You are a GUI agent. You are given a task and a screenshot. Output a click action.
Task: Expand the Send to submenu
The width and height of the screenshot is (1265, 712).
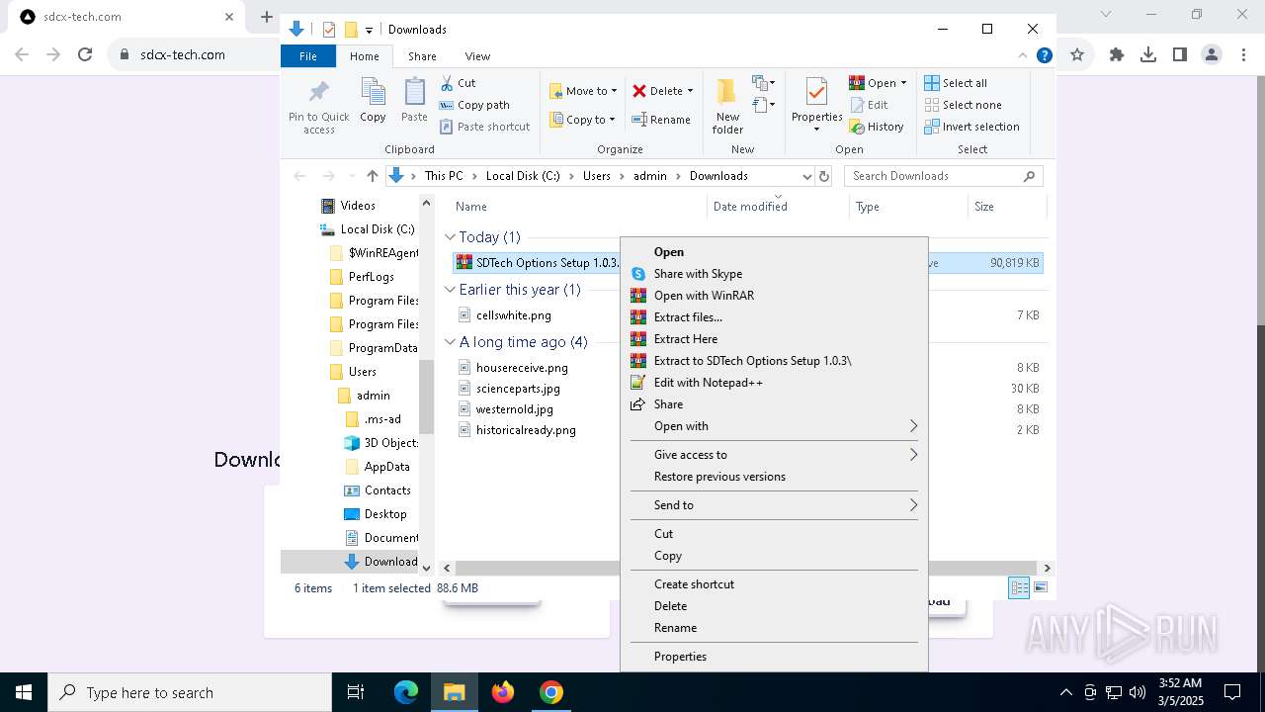pos(774,505)
